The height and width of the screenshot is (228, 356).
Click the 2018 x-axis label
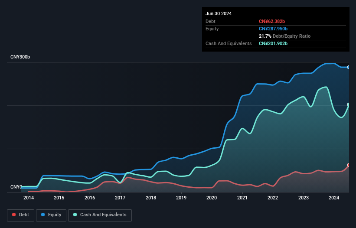(151, 198)
